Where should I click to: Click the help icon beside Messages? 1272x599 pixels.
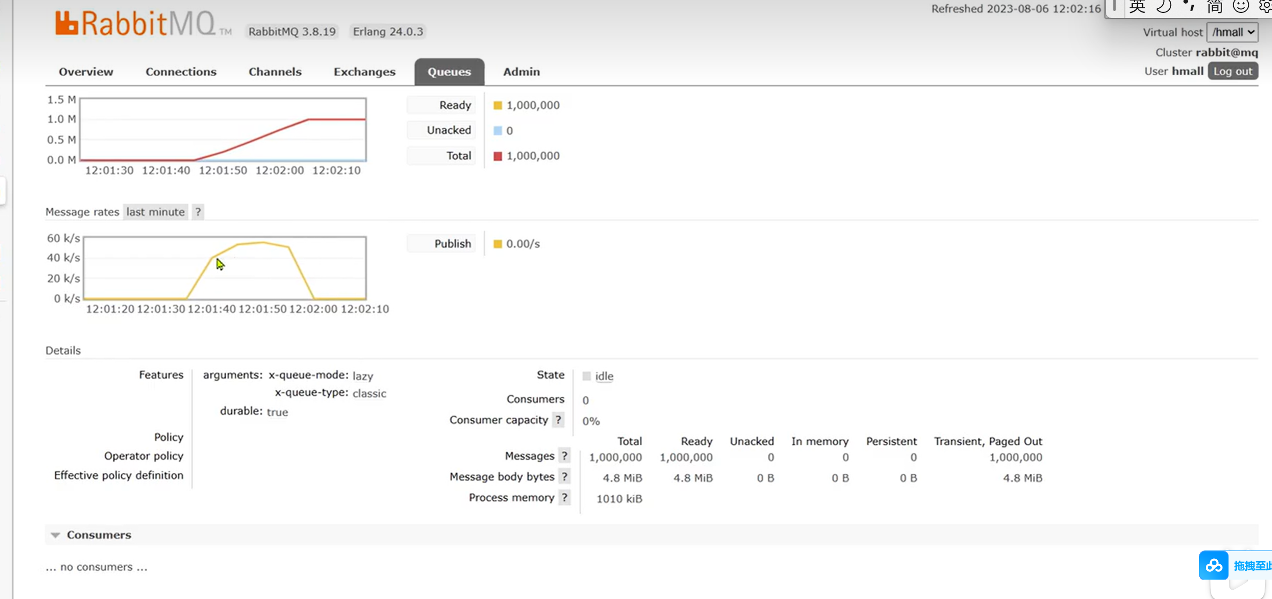point(564,456)
